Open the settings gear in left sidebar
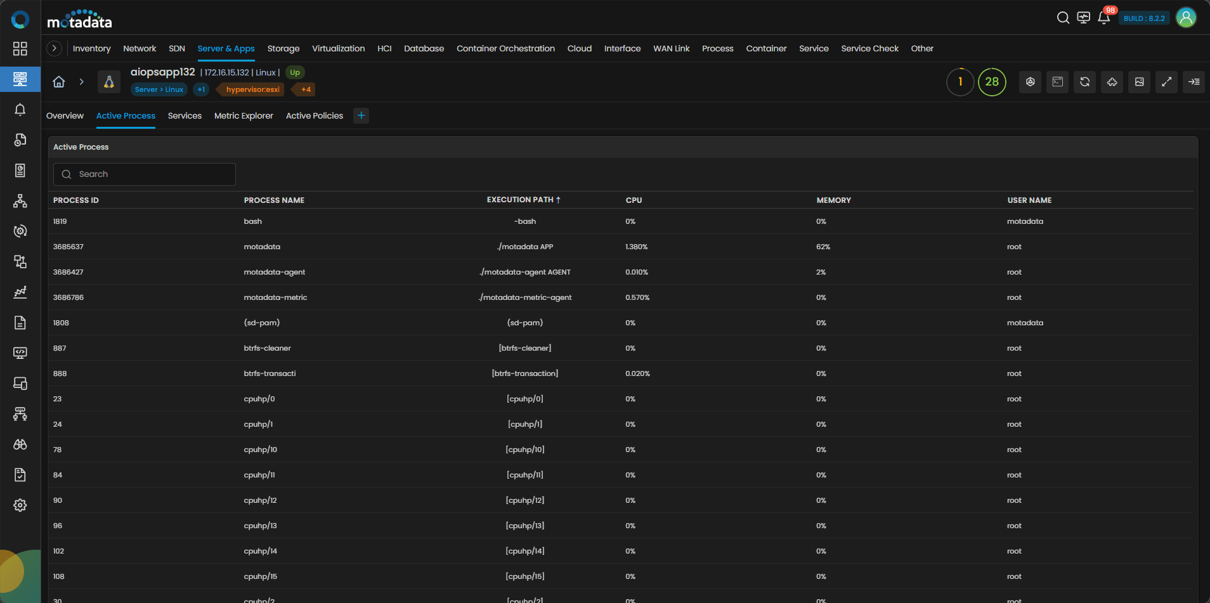1210x603 pixels. coord(20,505)
